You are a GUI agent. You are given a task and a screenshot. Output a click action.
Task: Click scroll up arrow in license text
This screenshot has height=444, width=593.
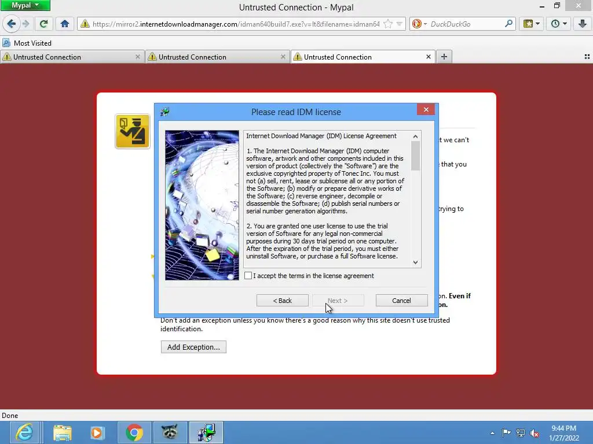(416, 136)
